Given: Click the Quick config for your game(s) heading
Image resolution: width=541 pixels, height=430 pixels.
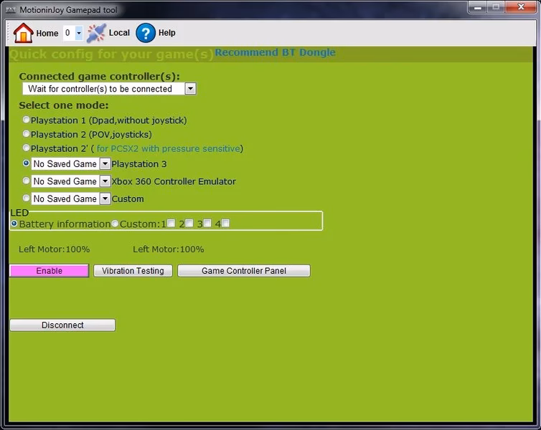Looking at the screenshot, I should click(x=112, y=54).
